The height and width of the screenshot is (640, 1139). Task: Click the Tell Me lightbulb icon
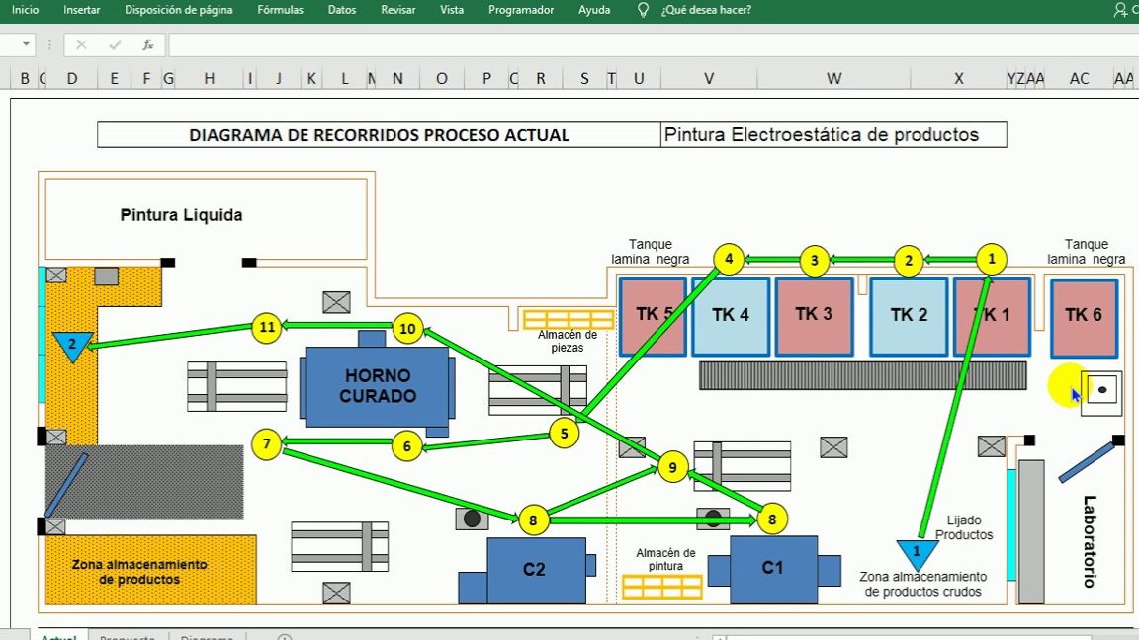click(x=643, y=10)
